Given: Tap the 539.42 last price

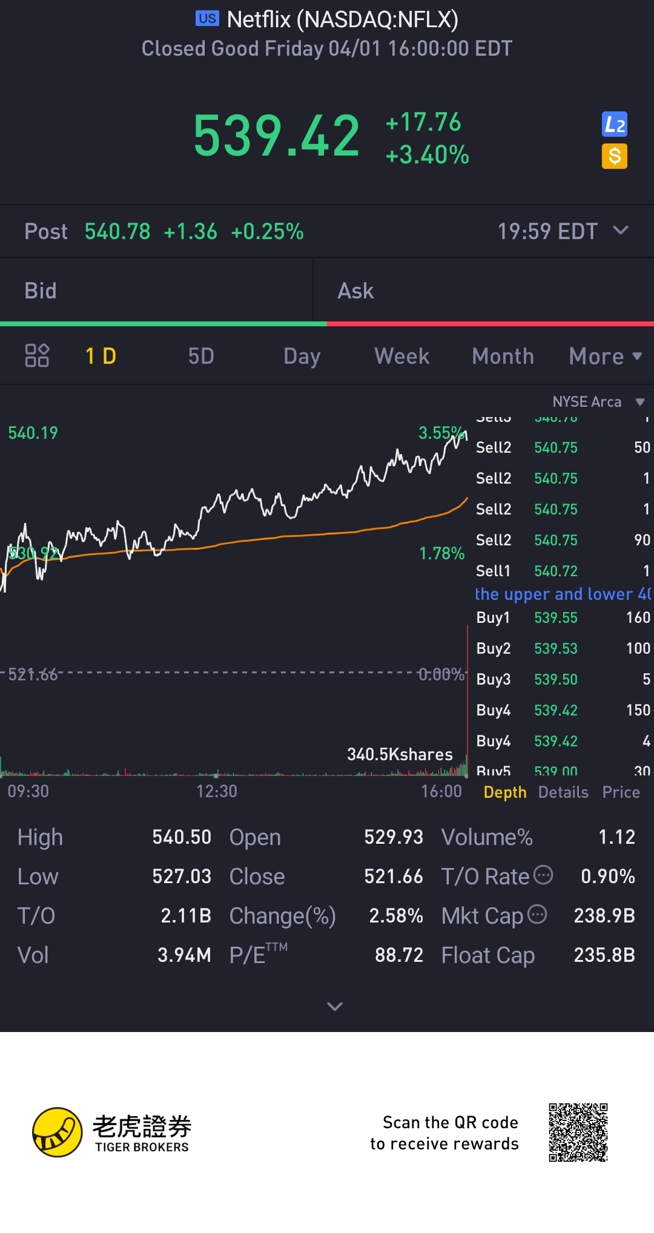Looking at the screenshot, I should pyautogui.click(x=276, y=136).
